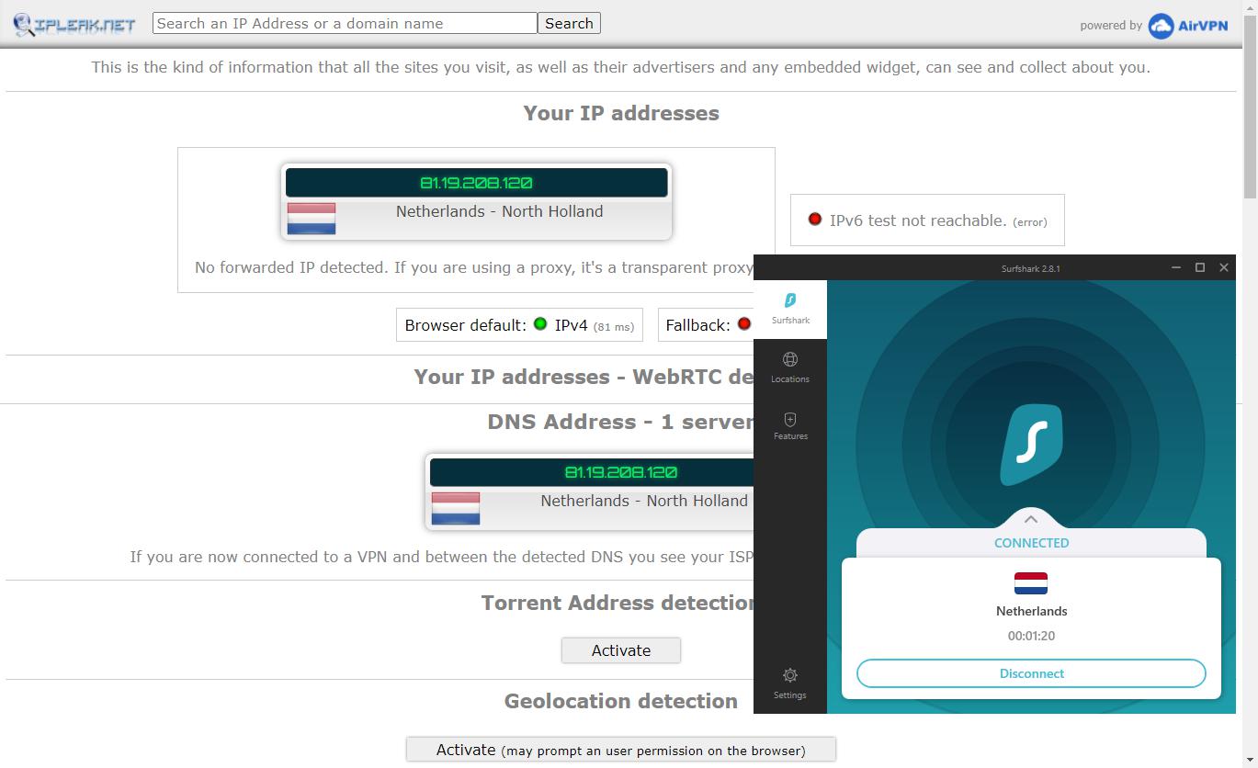Activate Torrent Address detection
1258x768 pixels.
pos(621,650)
